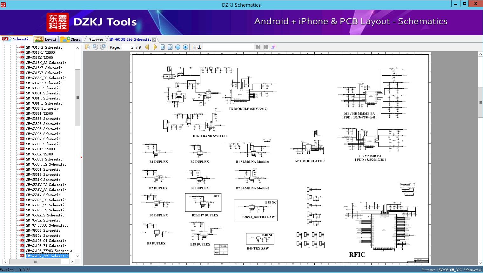Click PDF icon beside SM-G360T Schematic
483x273 pixels.
22,93
